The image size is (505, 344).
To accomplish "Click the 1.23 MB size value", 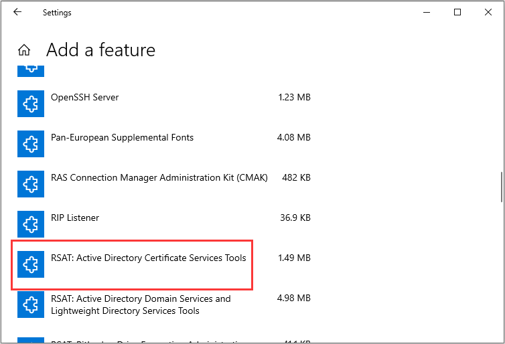I will pos(295,97).
